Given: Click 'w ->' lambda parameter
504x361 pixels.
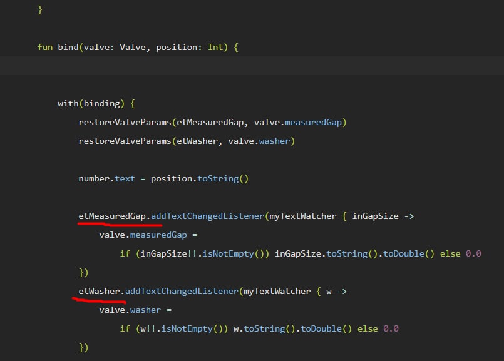Looking at the screenshot, I should tap(337, 292).
